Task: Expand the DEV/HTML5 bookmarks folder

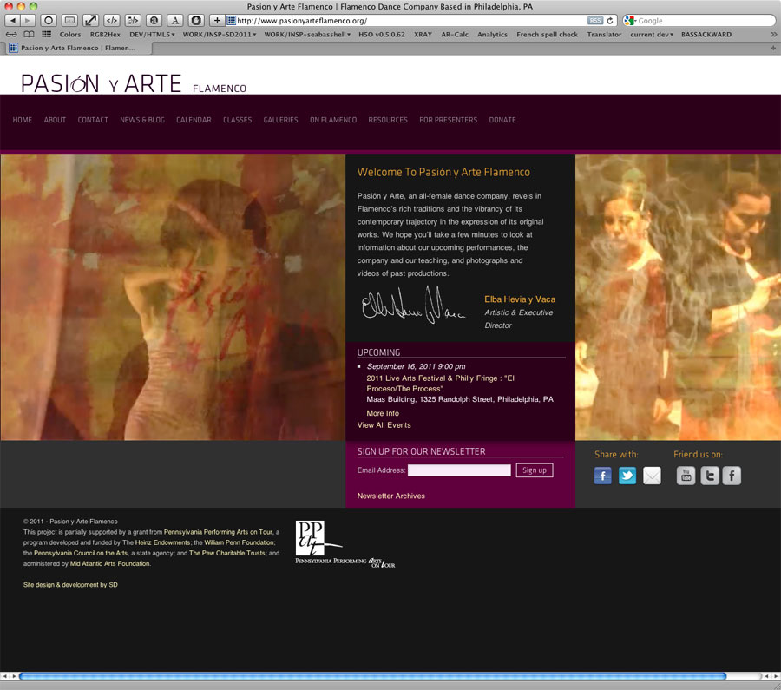Action: coord(152,35)
